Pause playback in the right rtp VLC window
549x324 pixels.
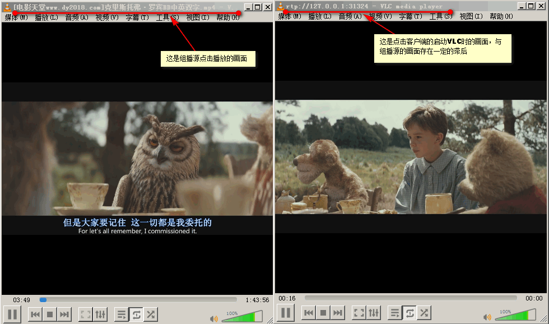point(286,312)
